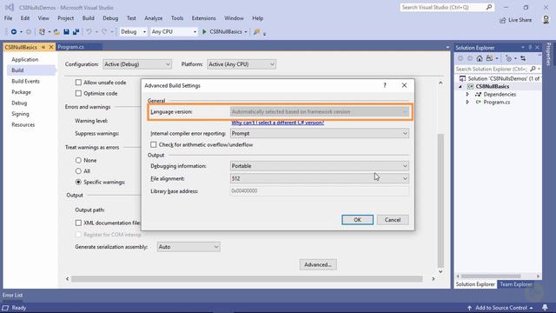This screenshot has width=556, height=313.
Task: Click the green Start debugging arrow
Action: pyautogui.click(x=204, y=32)
